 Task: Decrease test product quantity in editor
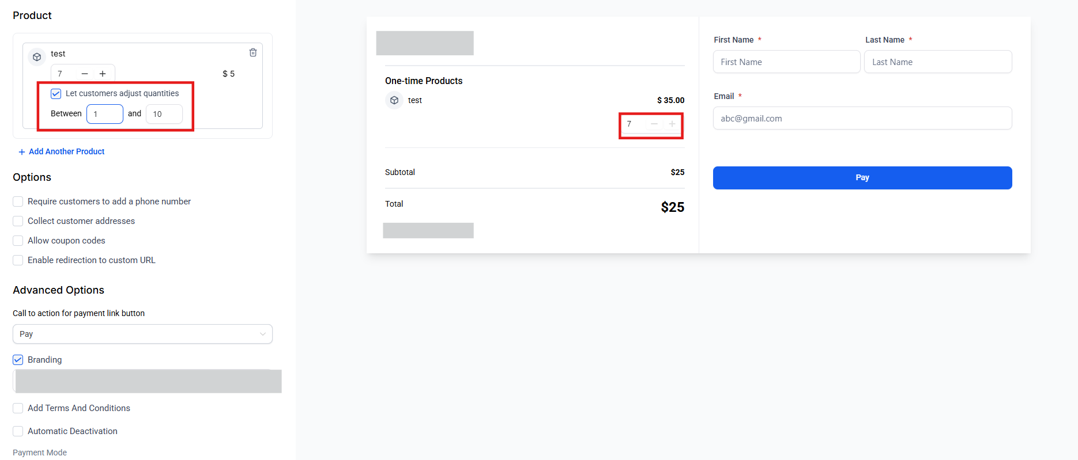[x=85, y=74]
